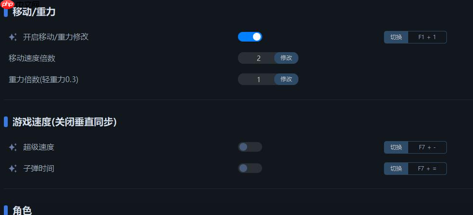473x215 pixels.
Task: Disable the 开启移动/重力修改 toggle
Action: (250, 37)
